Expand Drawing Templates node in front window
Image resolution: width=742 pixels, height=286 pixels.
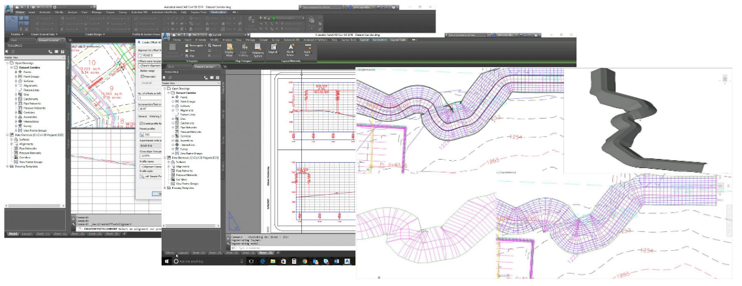[x=165, y=188]
